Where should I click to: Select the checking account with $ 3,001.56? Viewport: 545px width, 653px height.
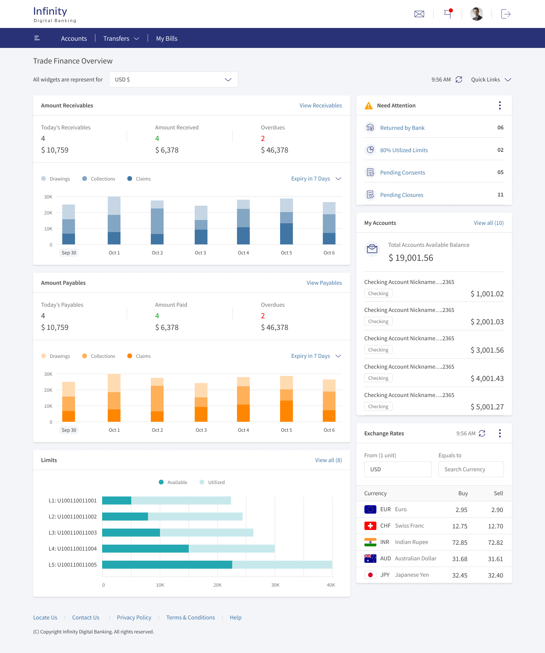(x=434, y=344)
